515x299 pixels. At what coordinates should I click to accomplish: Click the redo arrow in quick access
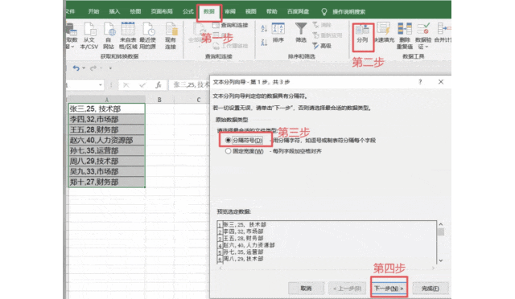pos(93,68)
